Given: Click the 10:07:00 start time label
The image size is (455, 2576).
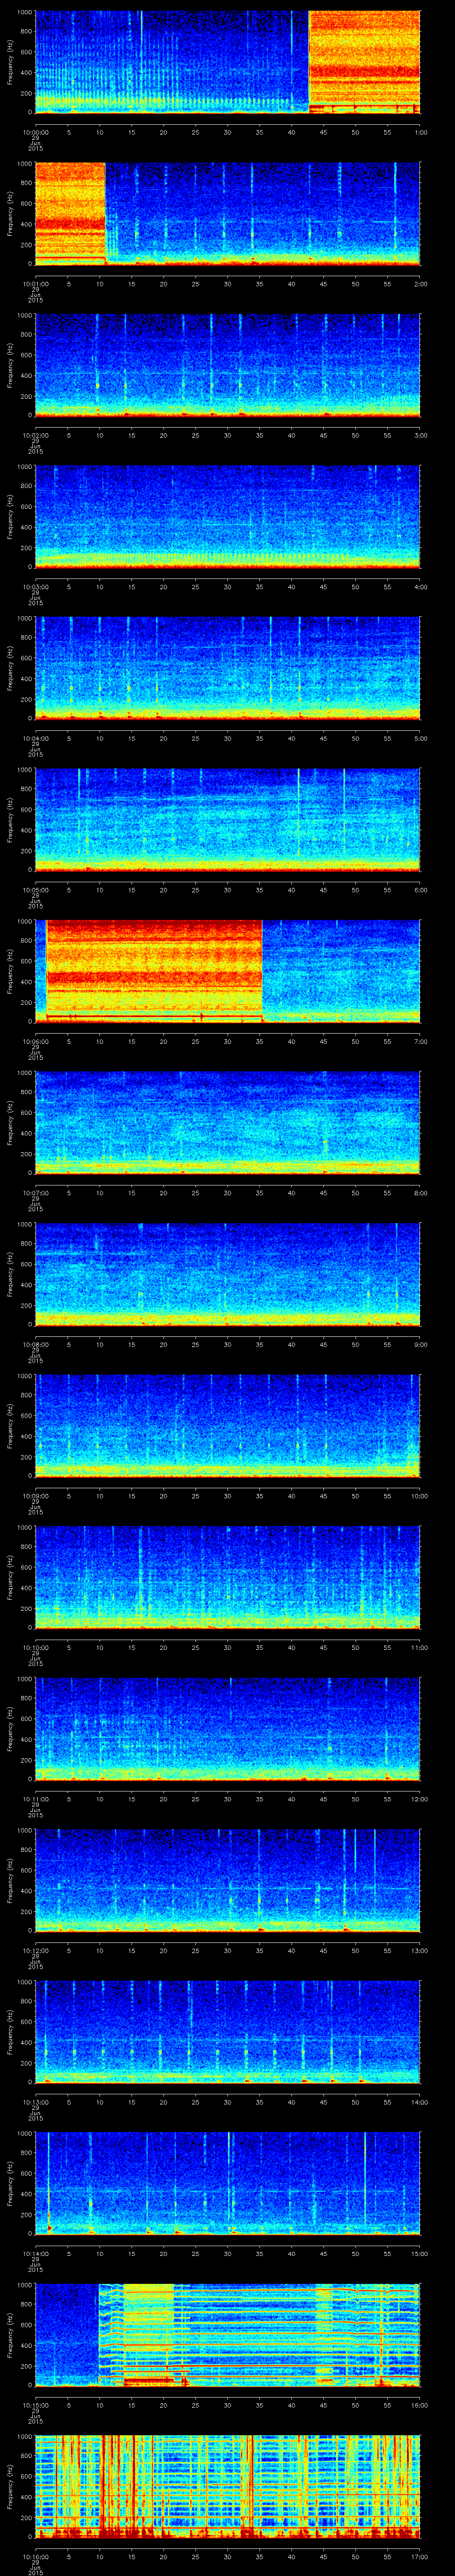Looking at the screenshot, I should pos(35,1193).
